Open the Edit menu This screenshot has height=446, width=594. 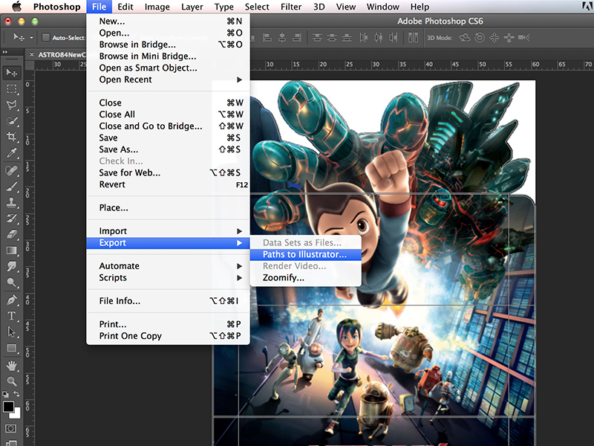click(x=125, y=7)
